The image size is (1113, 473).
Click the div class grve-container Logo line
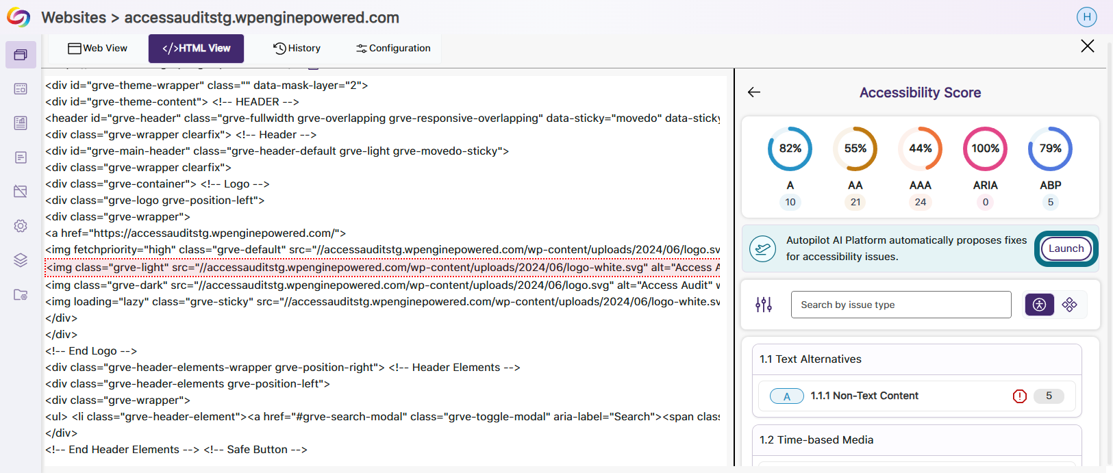pyautogui.click(x=158, y=184)
